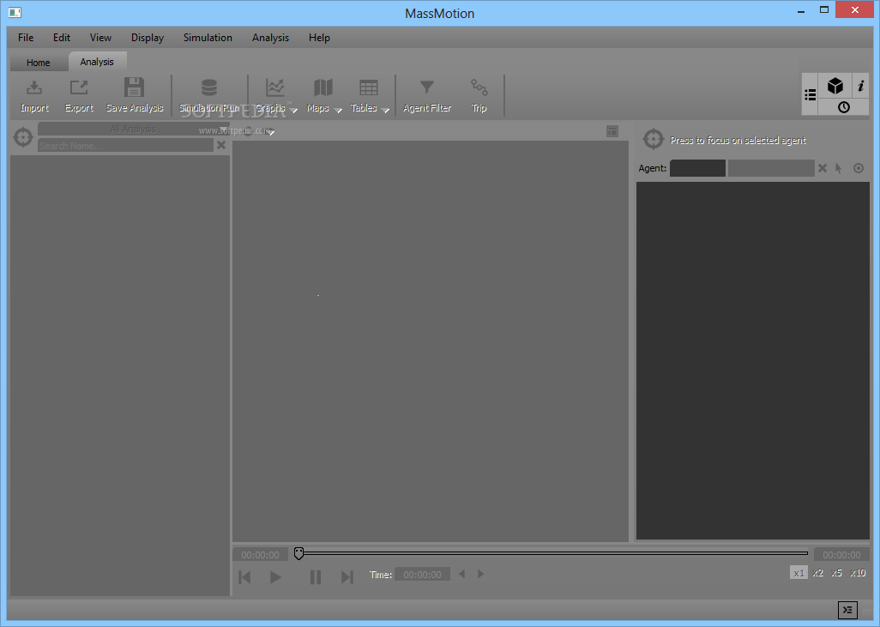Set playback speed to x5
The height and width of the screenshot is (627, 880).
(837, 573)
